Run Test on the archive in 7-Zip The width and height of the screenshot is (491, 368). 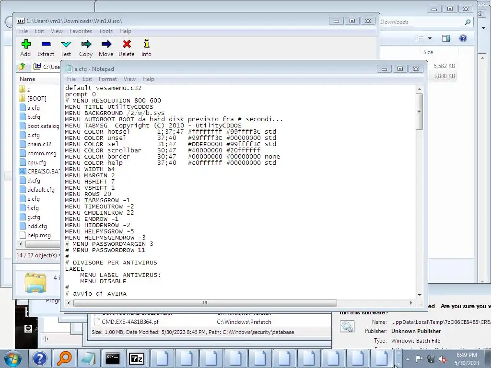click(x=66, y=48)
